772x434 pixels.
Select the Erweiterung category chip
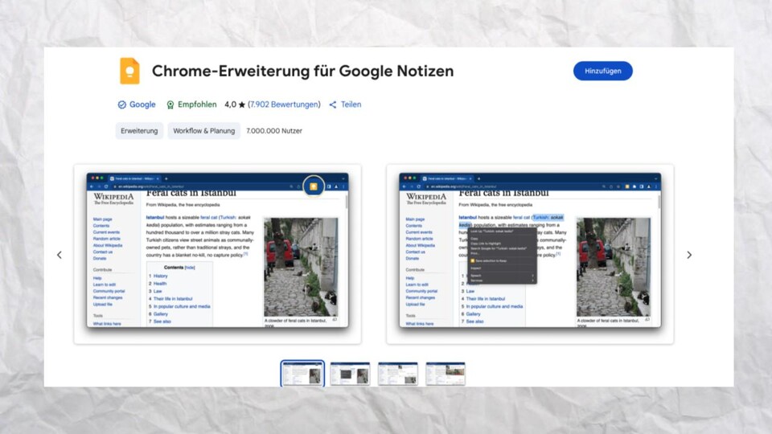[139, 131]
